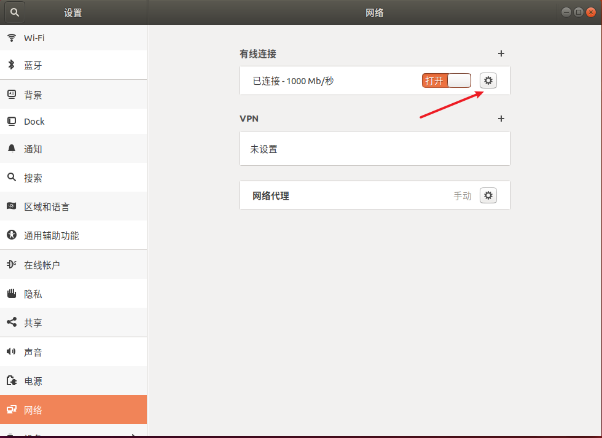602x438 pixels.
Task: Select the 声音 (Sound) sidebar icon
Action: [14, 351]
